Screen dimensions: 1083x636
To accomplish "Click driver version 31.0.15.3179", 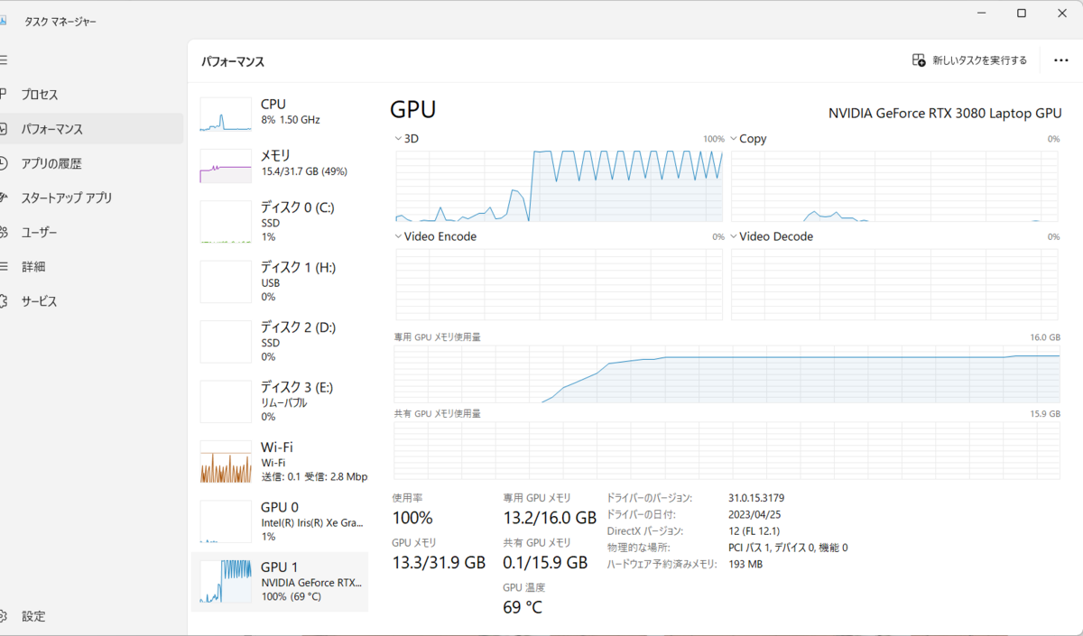I will 756,498.
